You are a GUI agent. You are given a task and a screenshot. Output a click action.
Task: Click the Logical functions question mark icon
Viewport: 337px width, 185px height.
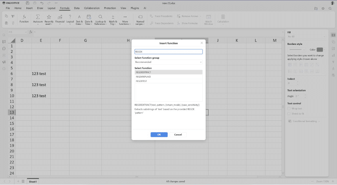click(x=70, y=17)
